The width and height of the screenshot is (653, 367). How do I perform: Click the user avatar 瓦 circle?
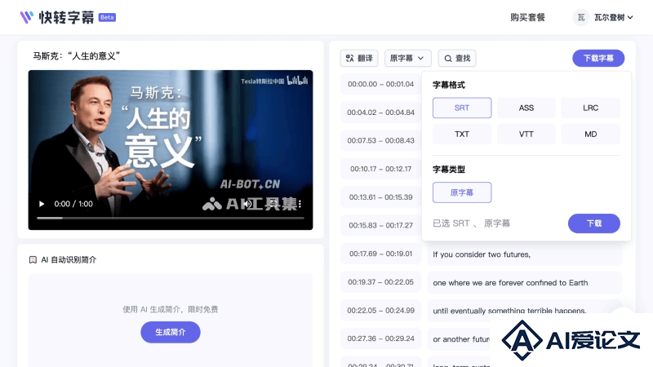tap(581, 17)
